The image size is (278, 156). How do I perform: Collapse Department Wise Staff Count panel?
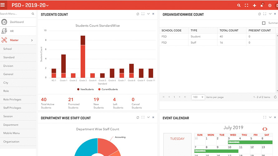(148, 117)
